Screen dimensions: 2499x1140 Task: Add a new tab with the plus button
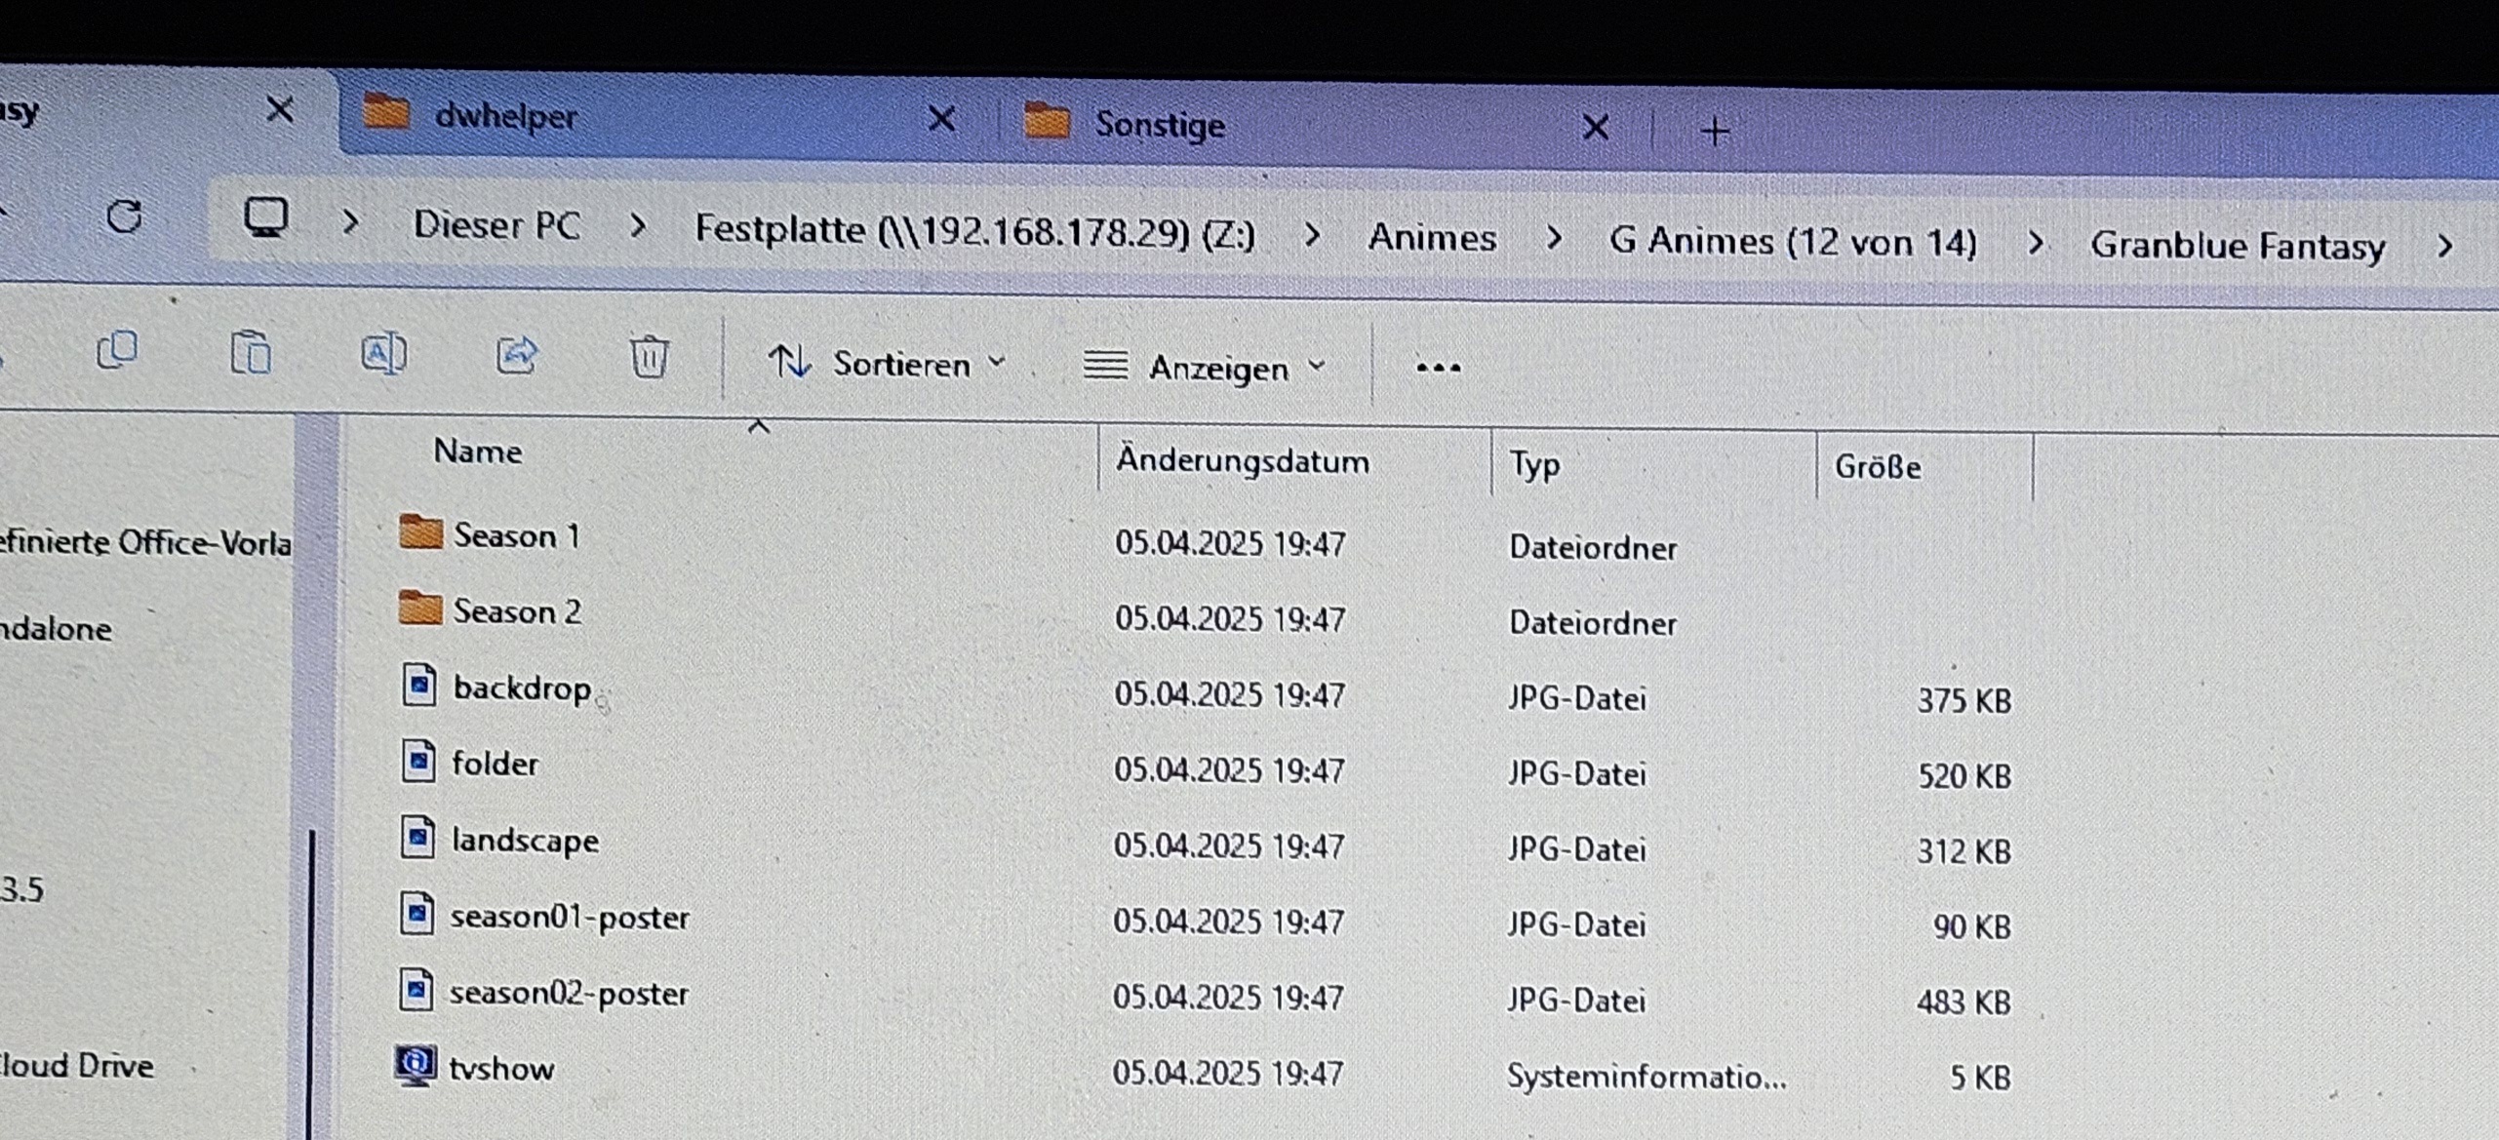1715,131
